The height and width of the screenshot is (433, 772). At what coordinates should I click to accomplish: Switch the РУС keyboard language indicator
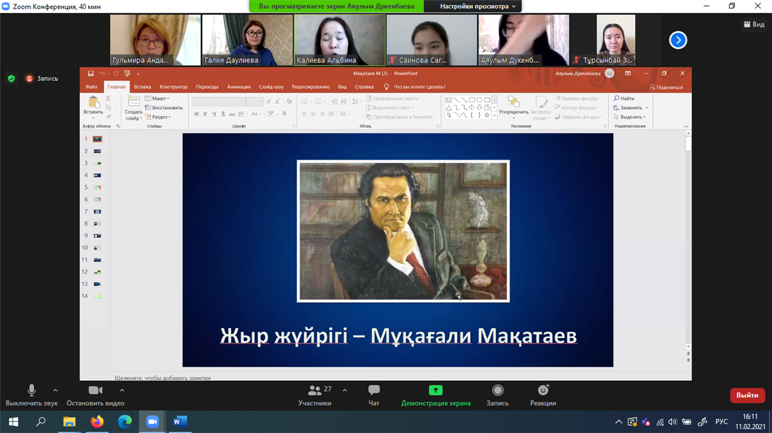(722, 422)
